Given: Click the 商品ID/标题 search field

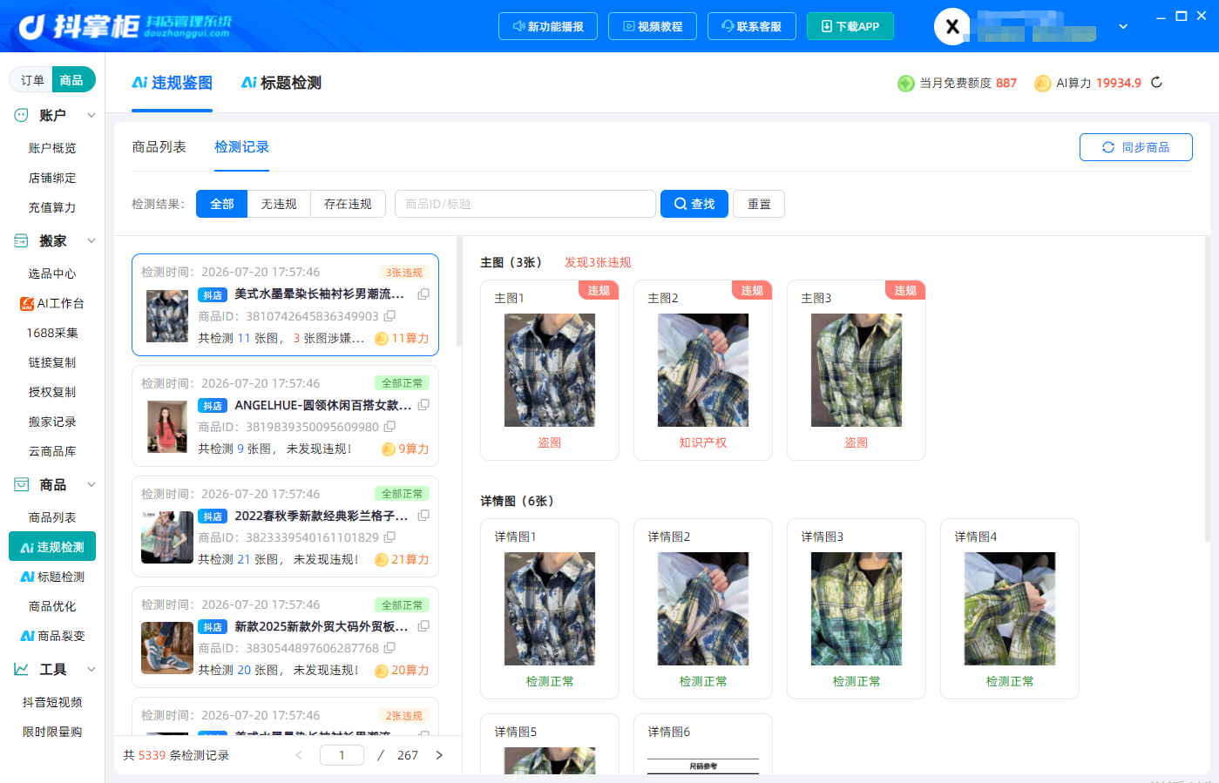Looking at the screenshot, I should coord(525,204).
